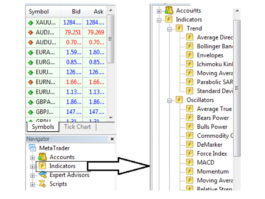Click the Trend folder icon

(179, 28)
